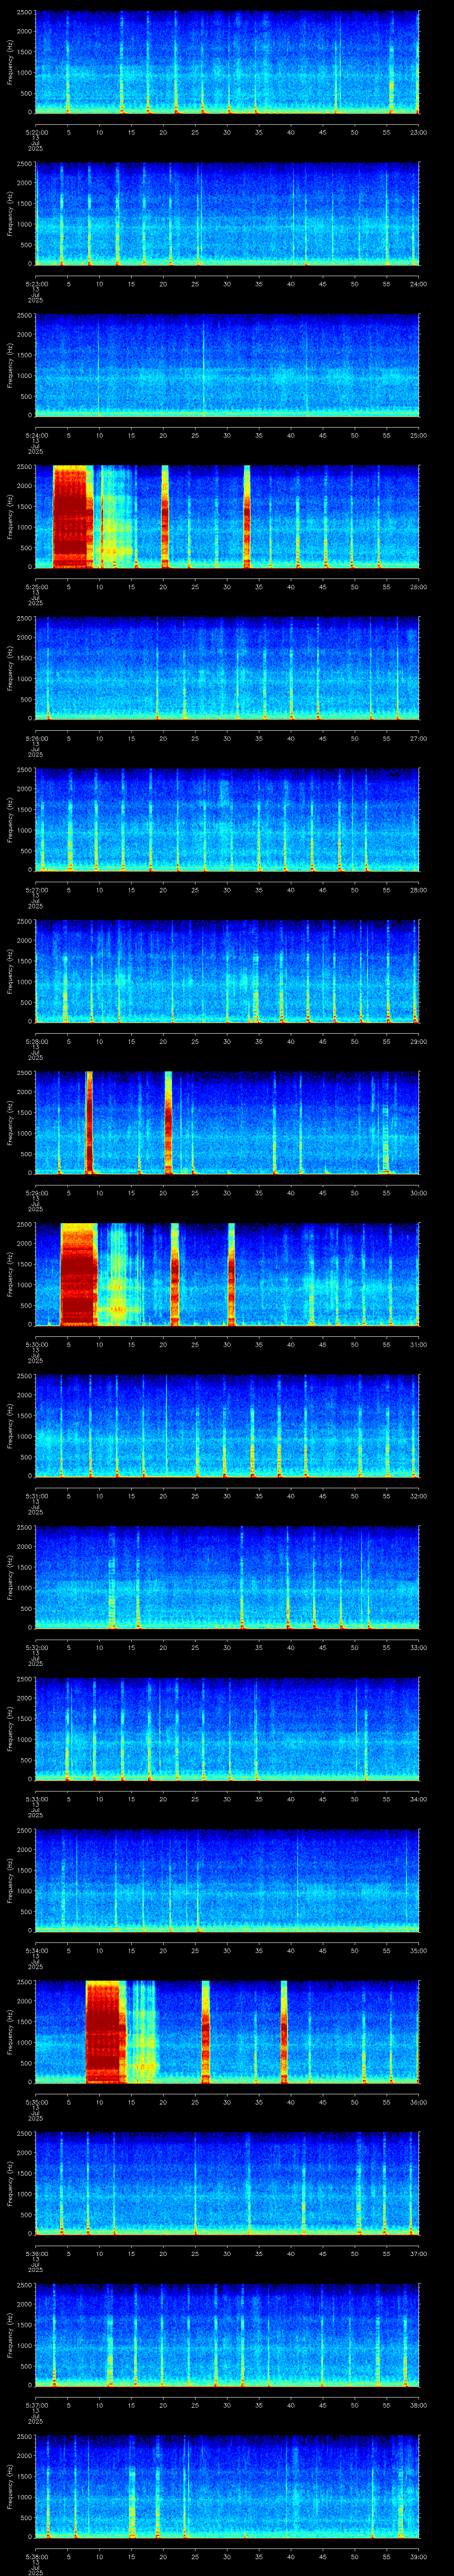Viewport: 454px width, 2576px height.
Task: Select the 25:00 end time label
Action: click(x=418, y=436)
